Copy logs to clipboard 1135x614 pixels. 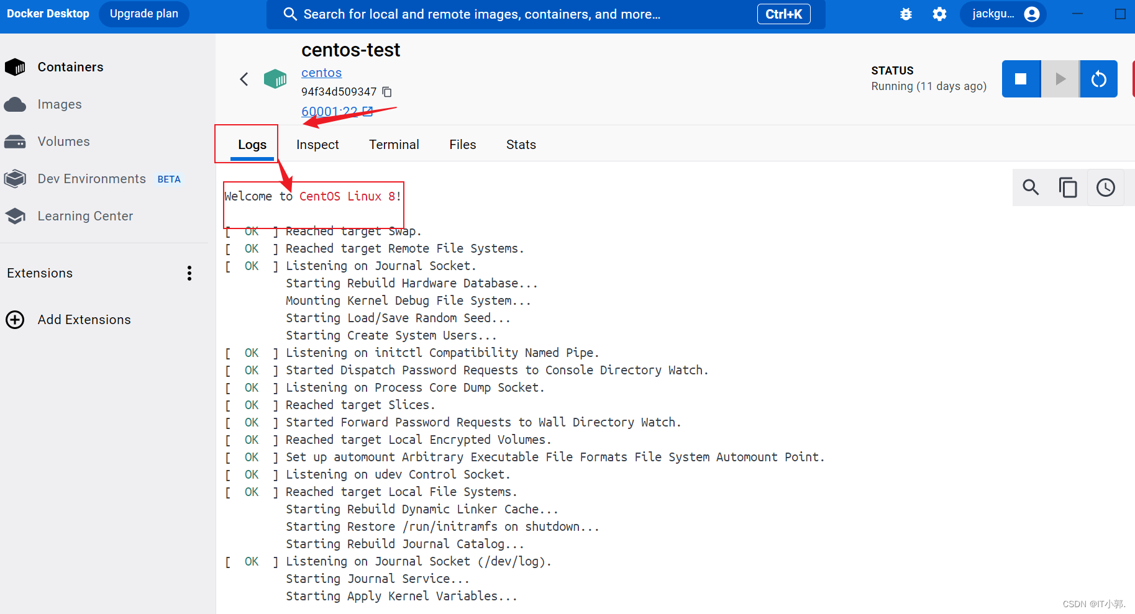pos(1068,187)
